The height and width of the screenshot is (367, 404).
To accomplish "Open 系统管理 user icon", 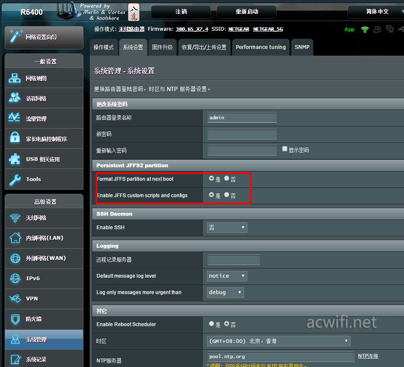I will 15,339.
